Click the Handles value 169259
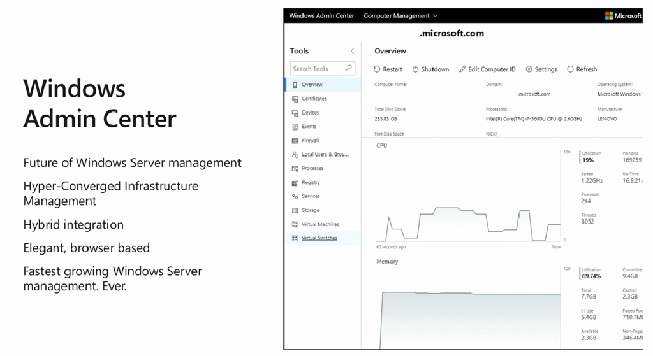The image size is (653, 356). pos(632,160)
